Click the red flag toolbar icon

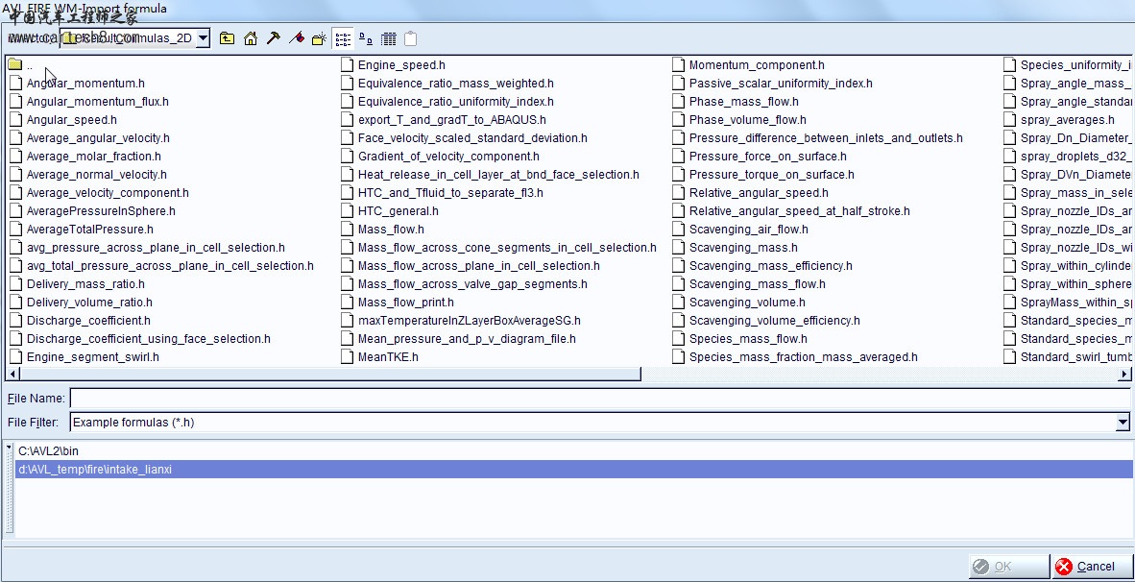tap(296, 38)
